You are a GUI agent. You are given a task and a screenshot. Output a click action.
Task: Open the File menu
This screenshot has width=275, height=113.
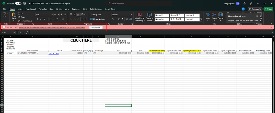point(5,9)
